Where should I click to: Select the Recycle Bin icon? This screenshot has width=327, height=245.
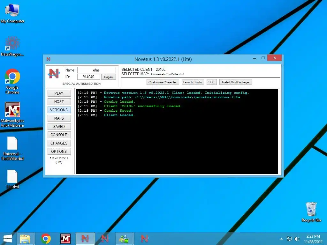click(x=311, y=212)
